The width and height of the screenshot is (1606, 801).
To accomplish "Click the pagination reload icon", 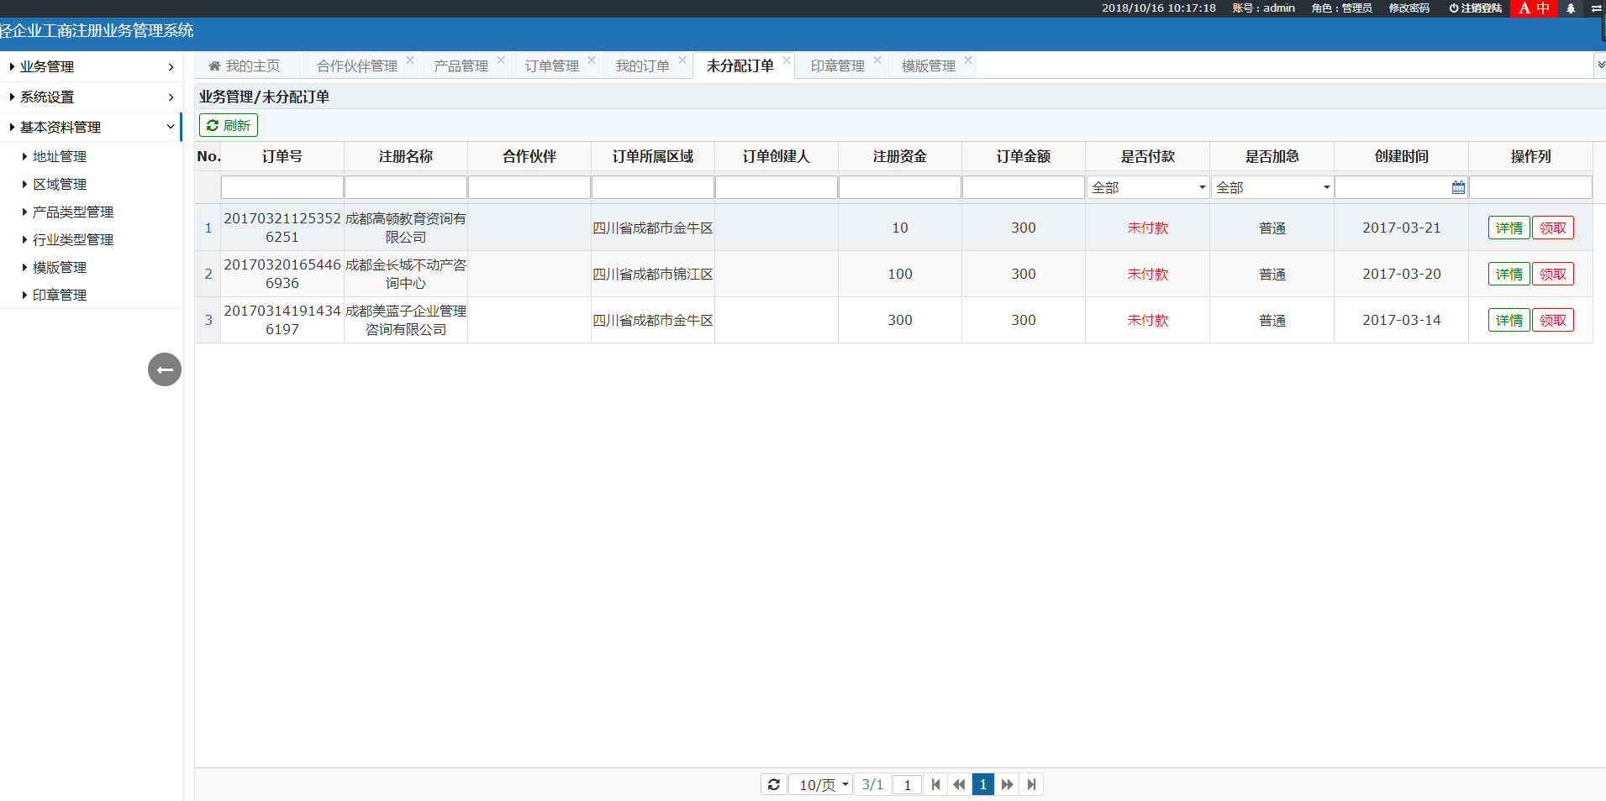I will (774, 784).
